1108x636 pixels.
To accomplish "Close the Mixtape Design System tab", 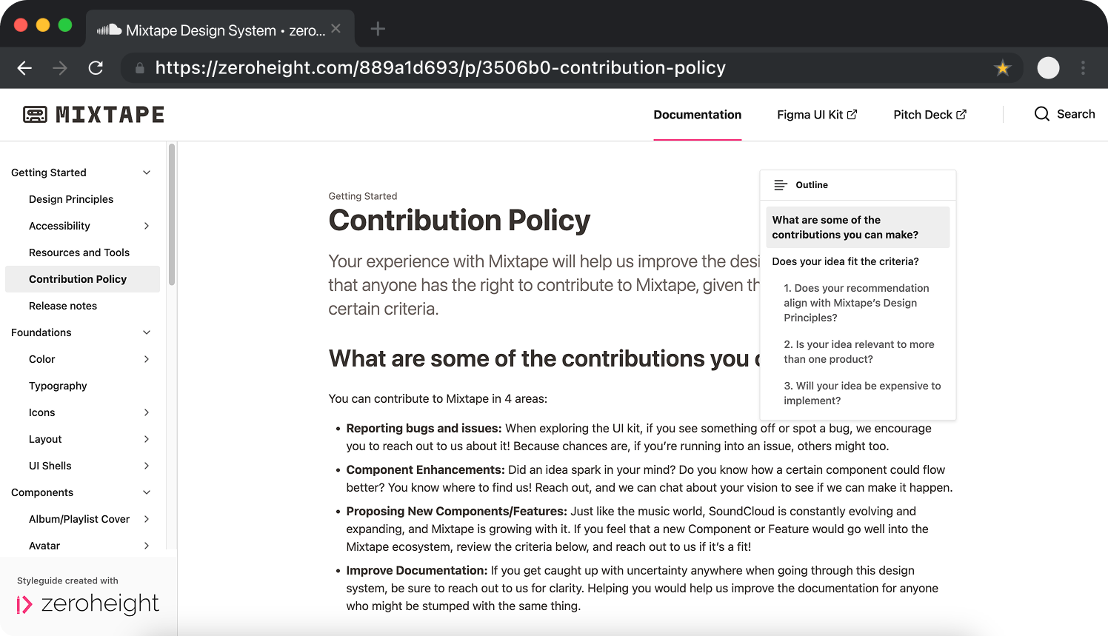I will [x=336, y=29].
